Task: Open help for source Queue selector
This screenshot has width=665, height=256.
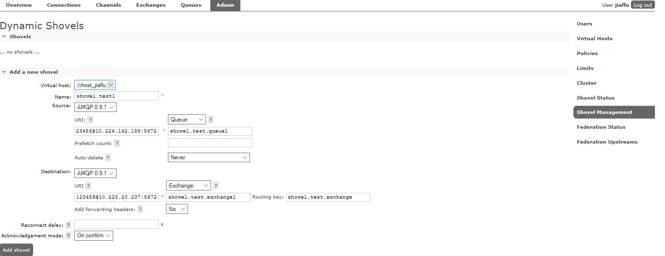Action: (x=211, y=120)
